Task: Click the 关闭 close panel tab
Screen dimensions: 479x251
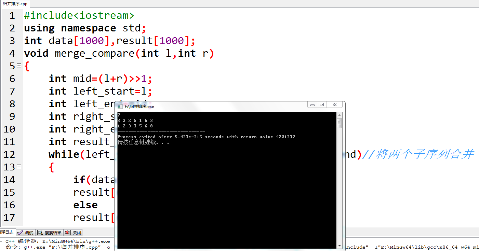Action: (73, 233)
